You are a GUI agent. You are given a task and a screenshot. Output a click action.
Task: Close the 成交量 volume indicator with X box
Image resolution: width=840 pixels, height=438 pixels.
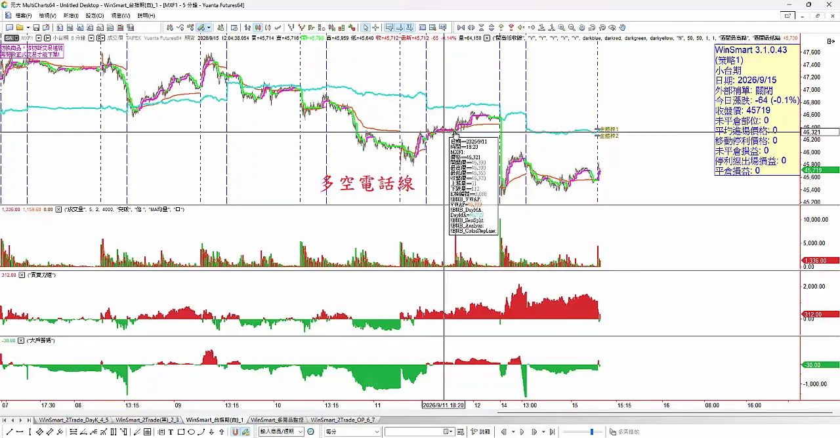pyautogui.click(x=58, y=209)
